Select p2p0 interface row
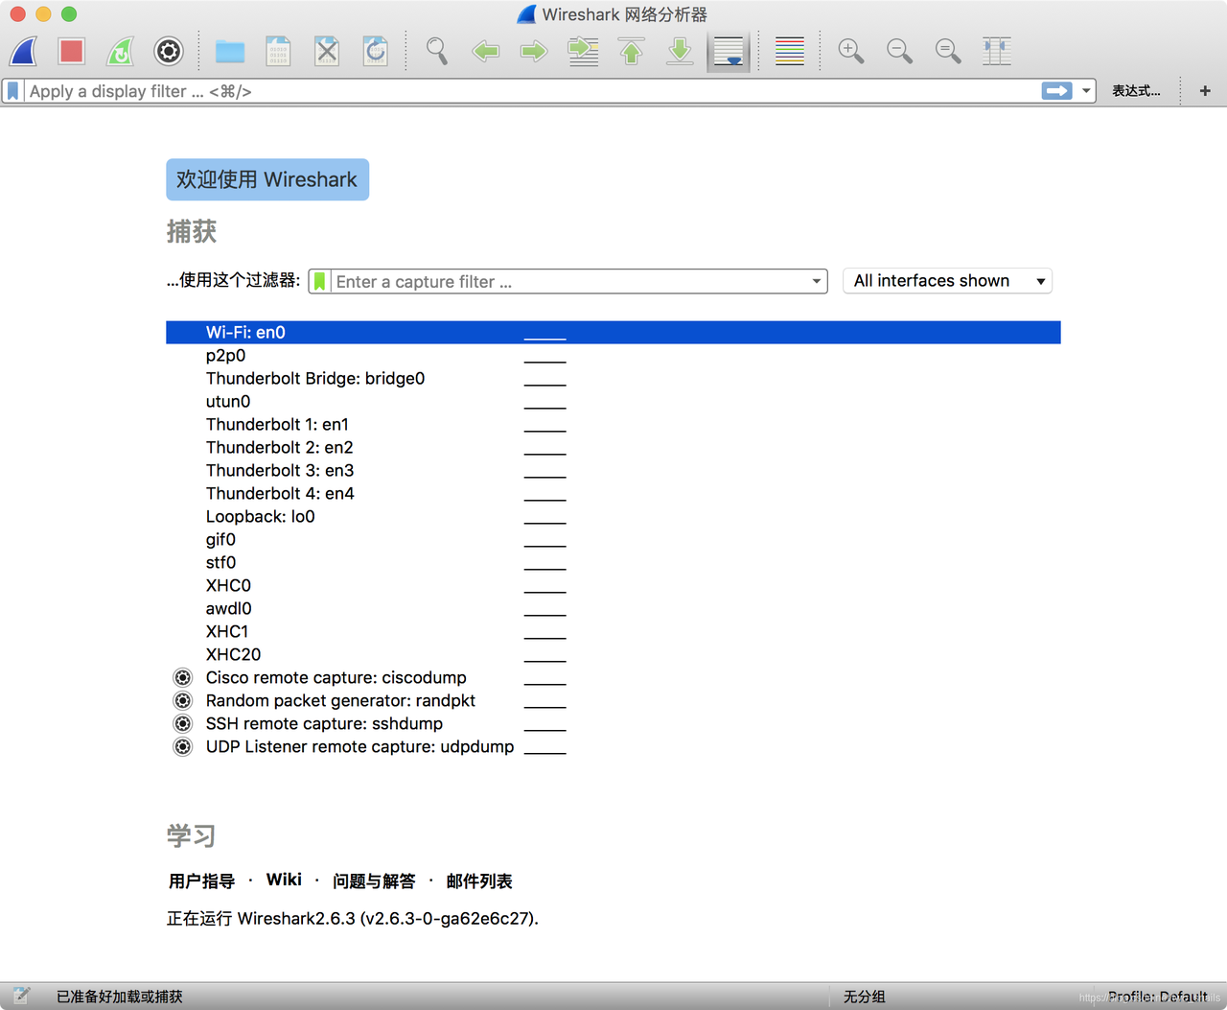Viewport: 1227px width, 1010px height. click(x=613, y=355)
